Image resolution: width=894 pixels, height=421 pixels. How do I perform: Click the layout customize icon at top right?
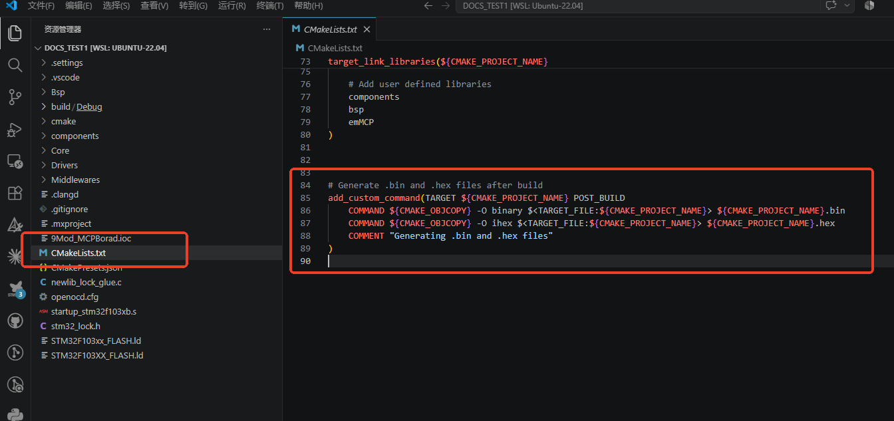(x=869, y=5)
